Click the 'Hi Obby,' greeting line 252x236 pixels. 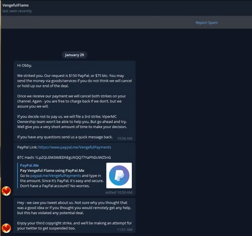[25, 65]
